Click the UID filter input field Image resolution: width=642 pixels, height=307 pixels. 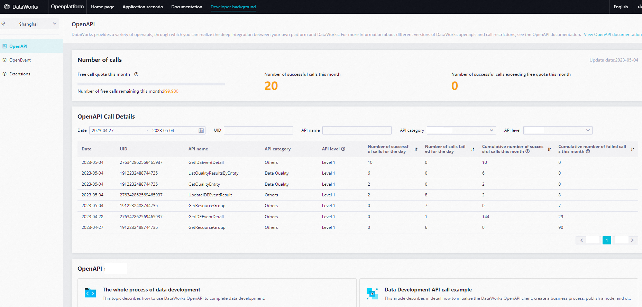click(x=258, y=130)
